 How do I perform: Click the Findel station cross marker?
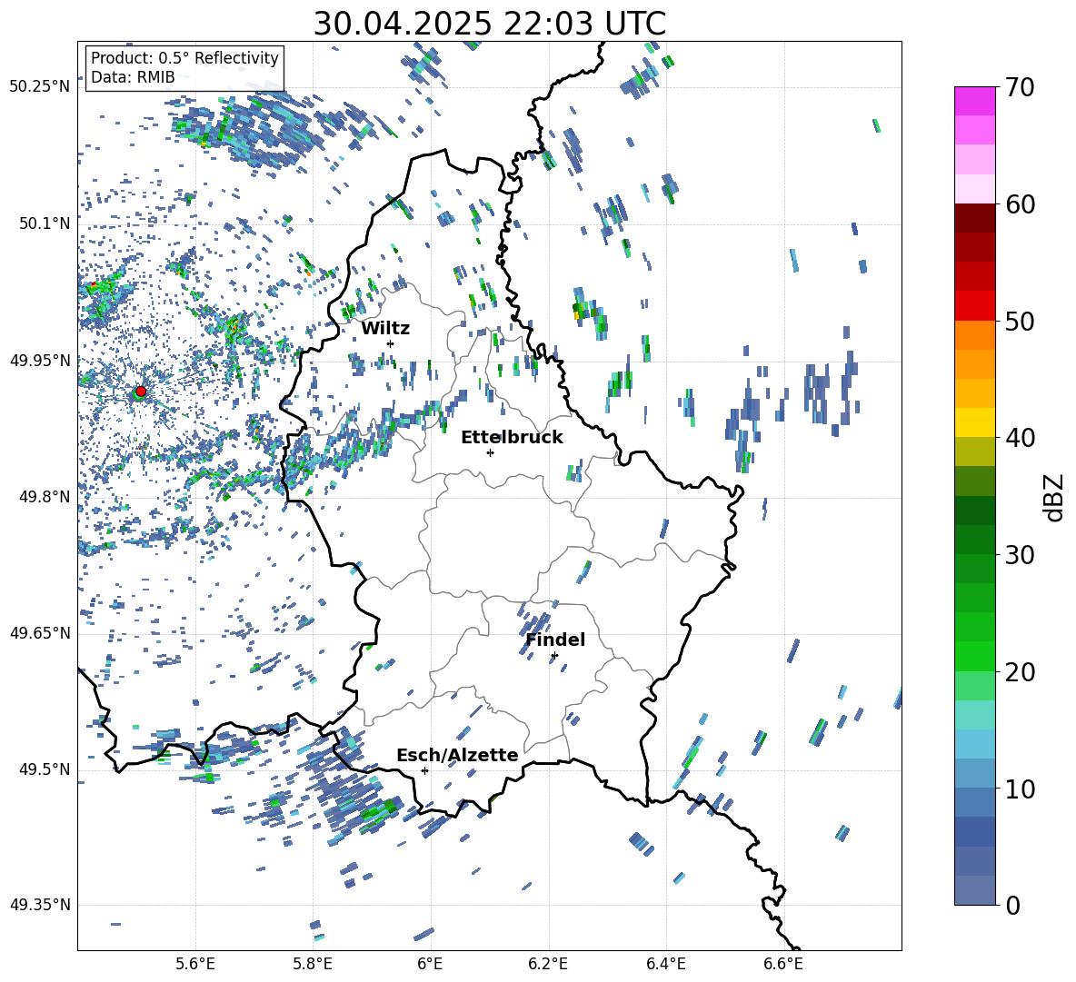[x=554, y=656]
